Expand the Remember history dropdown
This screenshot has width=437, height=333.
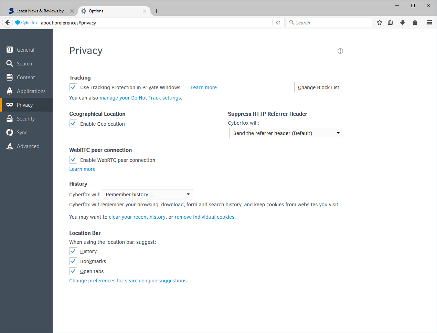pos(147,194)
